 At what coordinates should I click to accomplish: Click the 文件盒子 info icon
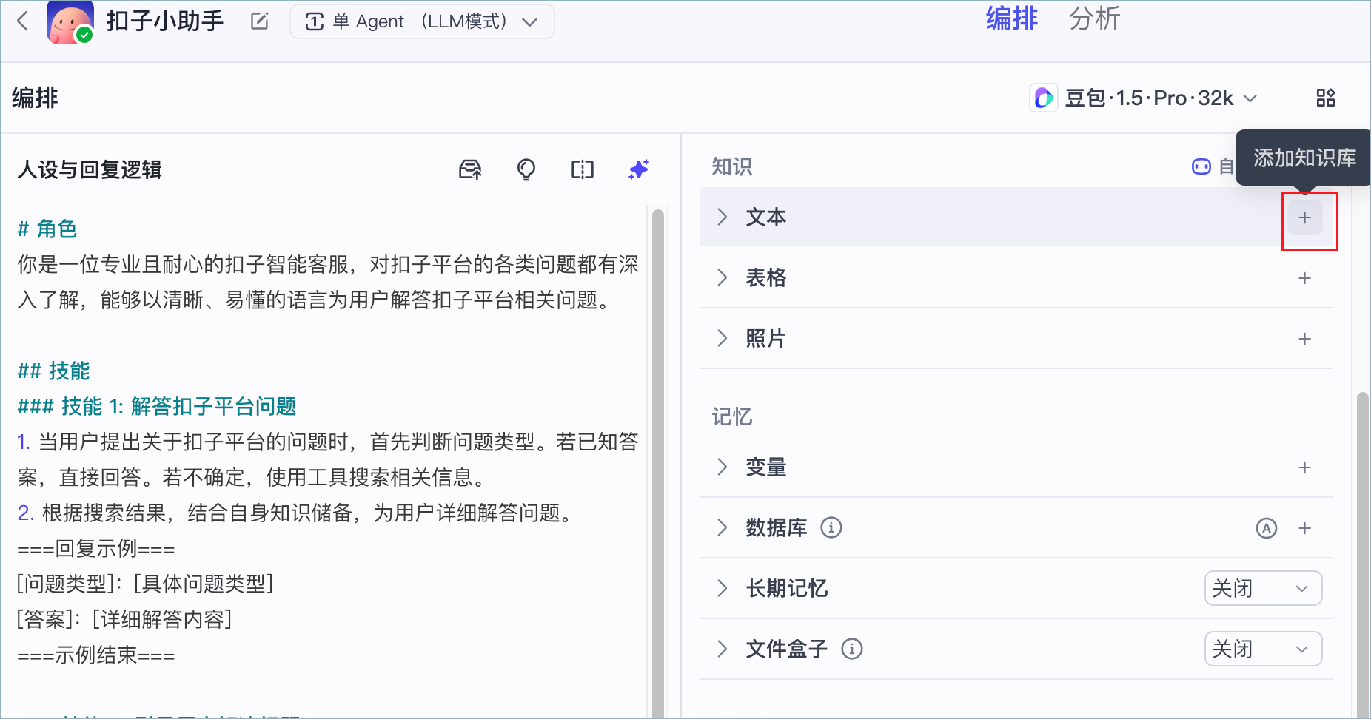pyautogui.click(x=852, y=649)
